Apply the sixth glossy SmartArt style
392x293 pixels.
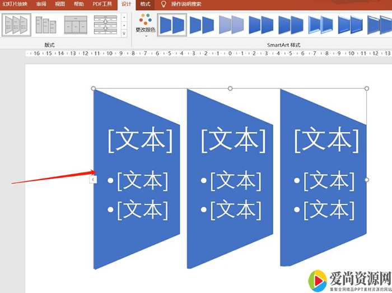[320, 25]
